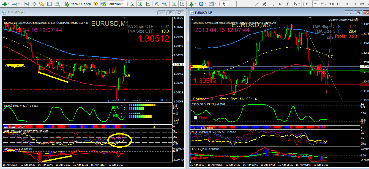Click AOcolor_Zotik label in M1 chart
The height and width of the screenshot is (169, 369).
click(18, 149)
